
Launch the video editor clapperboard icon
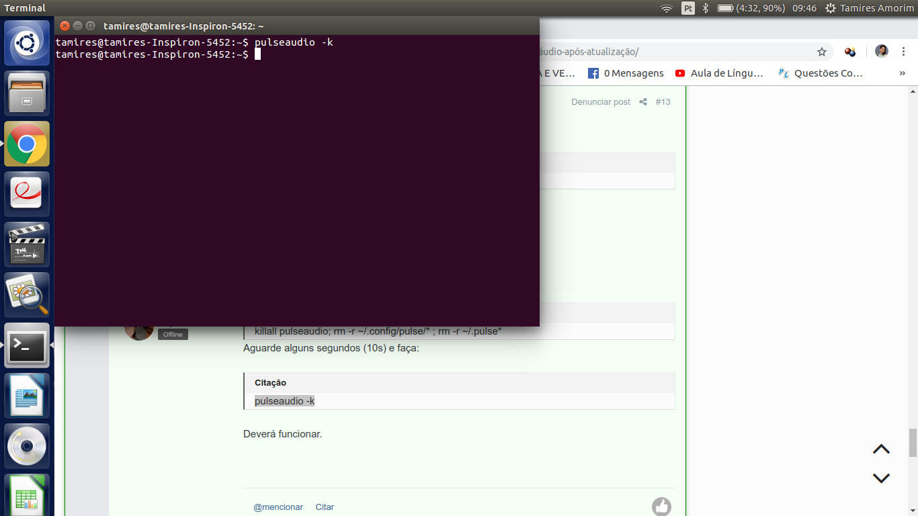27,245
